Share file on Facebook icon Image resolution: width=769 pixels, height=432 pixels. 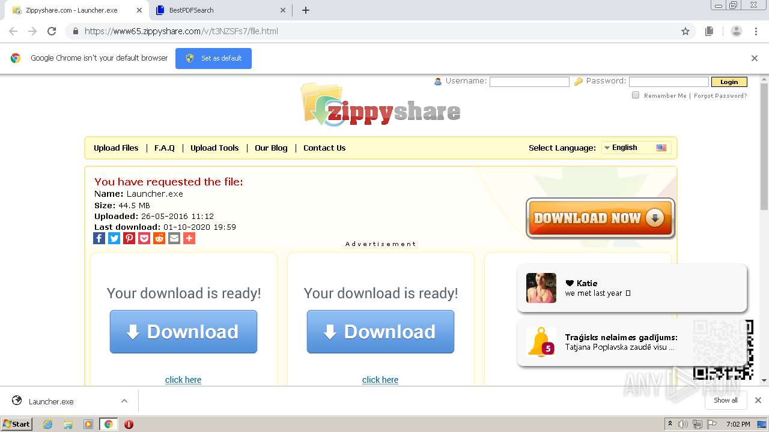(99, 238)
